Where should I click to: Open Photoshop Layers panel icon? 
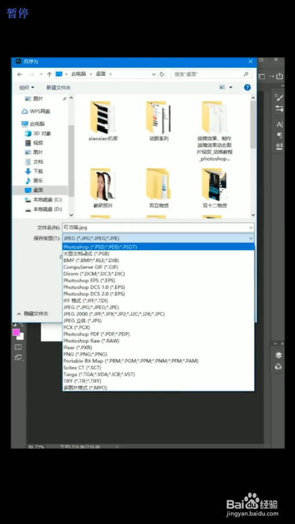coord(278,356)
